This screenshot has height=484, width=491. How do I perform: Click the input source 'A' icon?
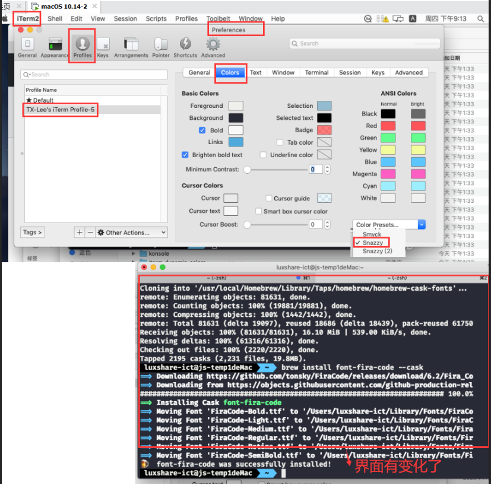tap(413, 19)
